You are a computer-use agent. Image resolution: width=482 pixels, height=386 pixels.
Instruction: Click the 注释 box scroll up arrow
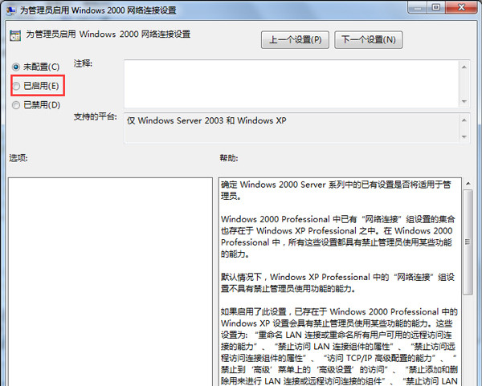464,67
